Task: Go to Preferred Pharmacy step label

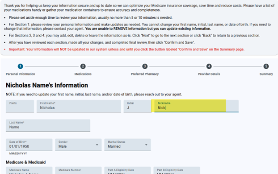Action: tap(145, 74)
